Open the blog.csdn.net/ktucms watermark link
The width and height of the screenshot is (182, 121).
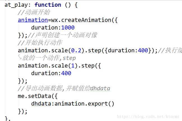point(148,116)
